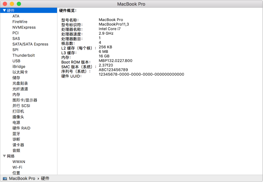Collapse the 硬件 section disclosure triangle
Viewport: 263px width, 182px height.
click(4, 10)
